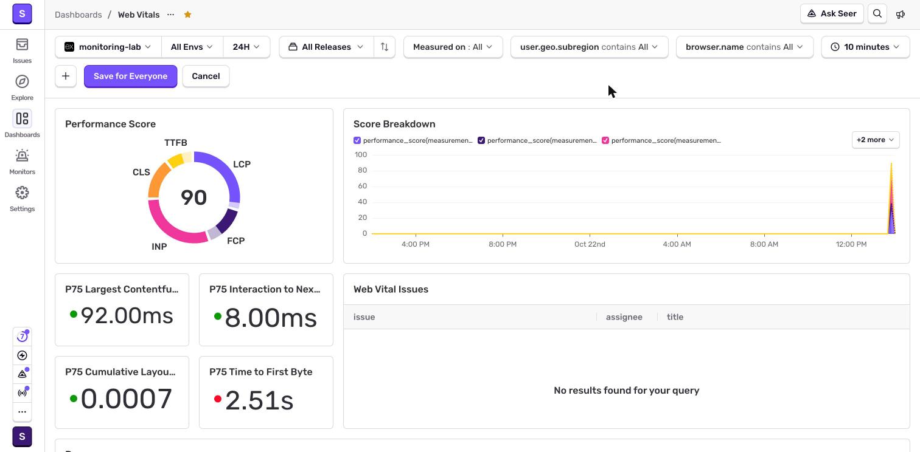Click the broadcast signal icon in sidebar
The image size is (920, 452).
pyautogui.click(x=23, y=393)
